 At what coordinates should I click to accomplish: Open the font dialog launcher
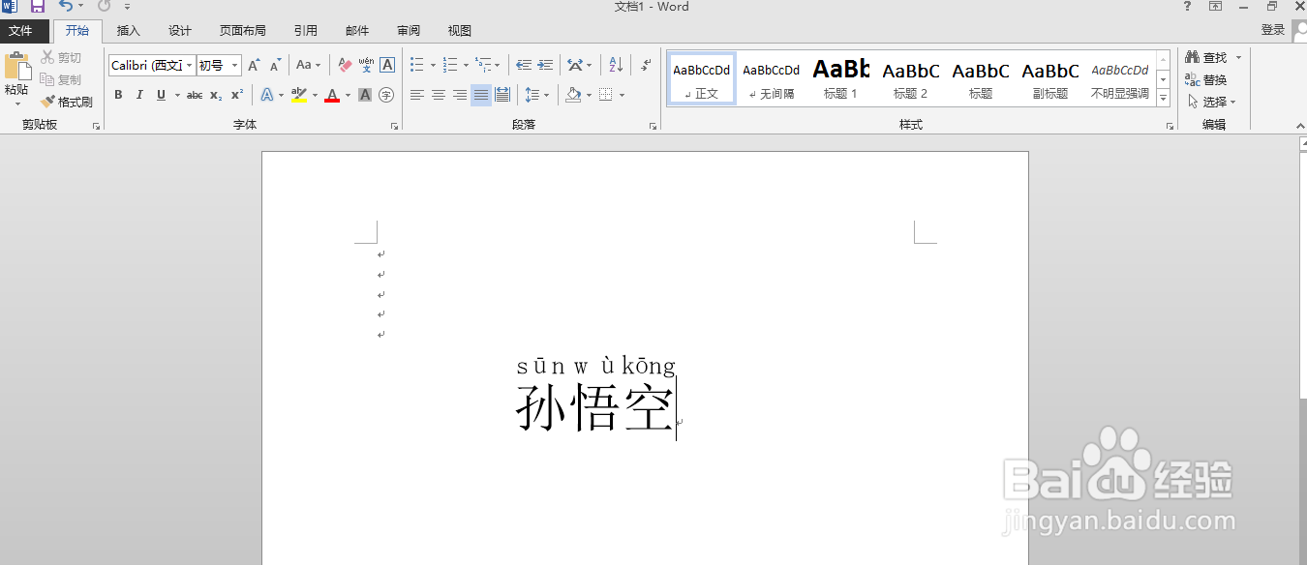[x=394, y=126]
